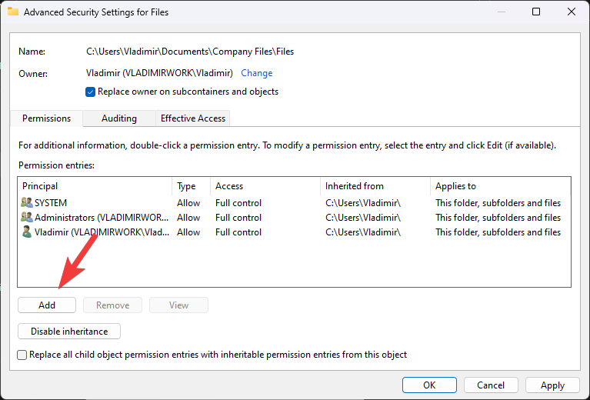Sort entries by Principal column header

(x=94, y=186)
